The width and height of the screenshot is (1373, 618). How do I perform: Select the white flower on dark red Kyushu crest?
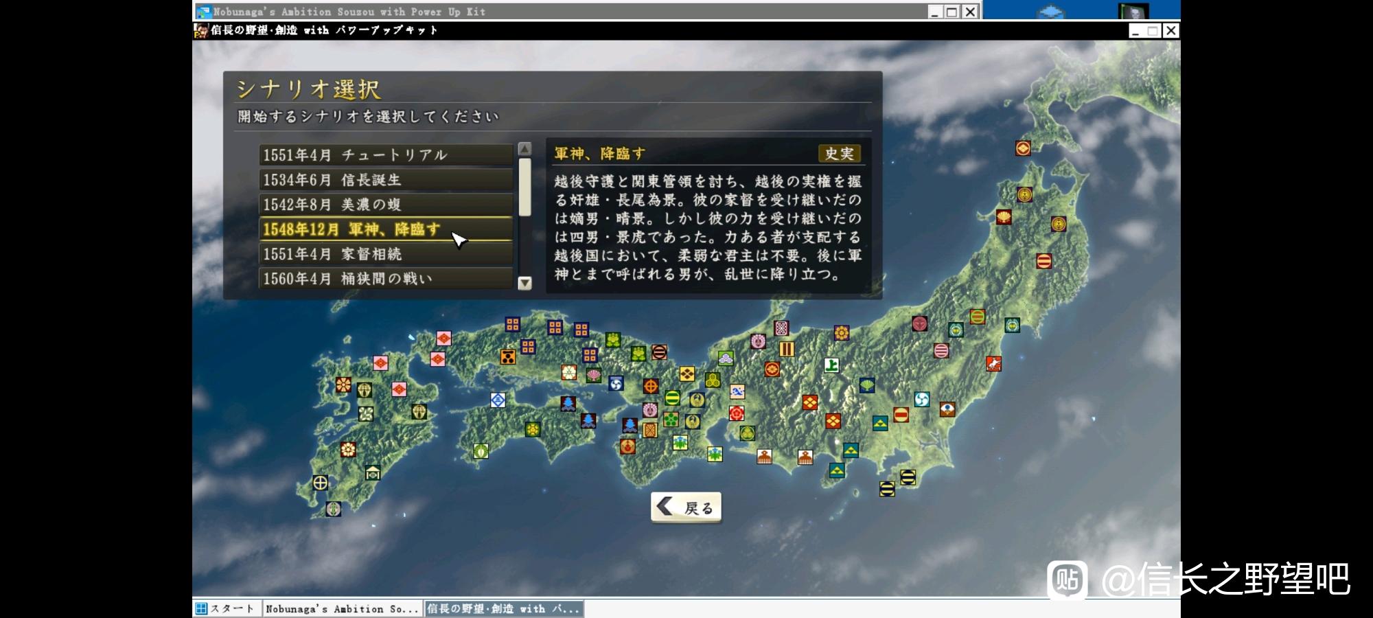coord(348,450)
